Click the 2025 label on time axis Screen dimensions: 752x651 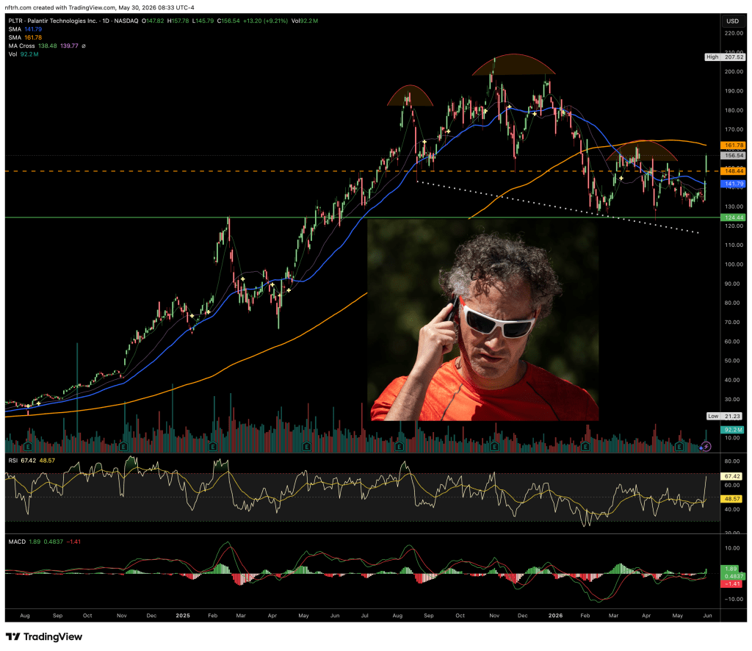click(183, 616)
